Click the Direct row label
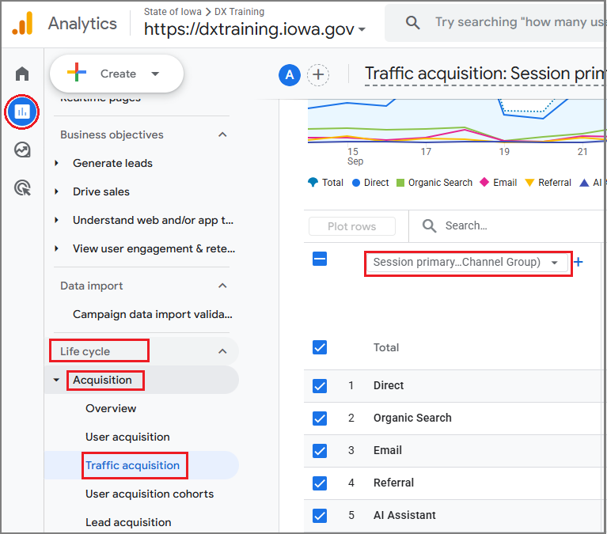The height and width of the screenshot is (534, 607). [389, 385]
